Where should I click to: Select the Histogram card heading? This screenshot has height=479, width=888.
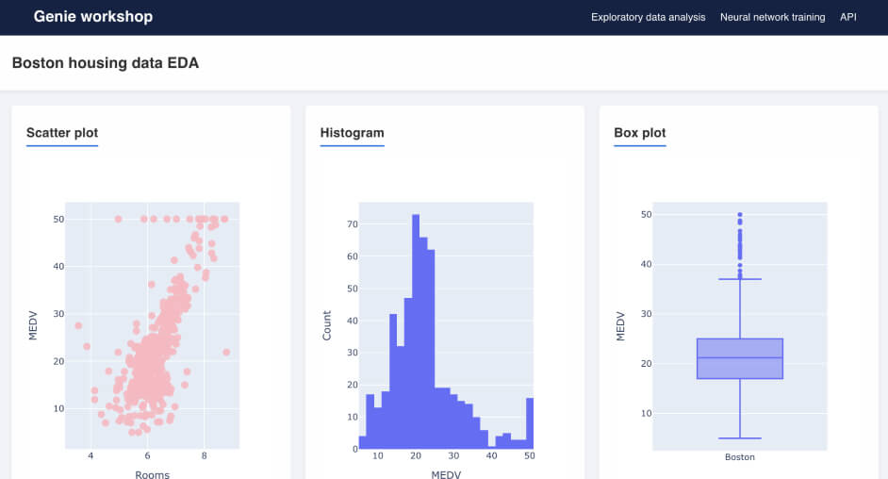352,133
